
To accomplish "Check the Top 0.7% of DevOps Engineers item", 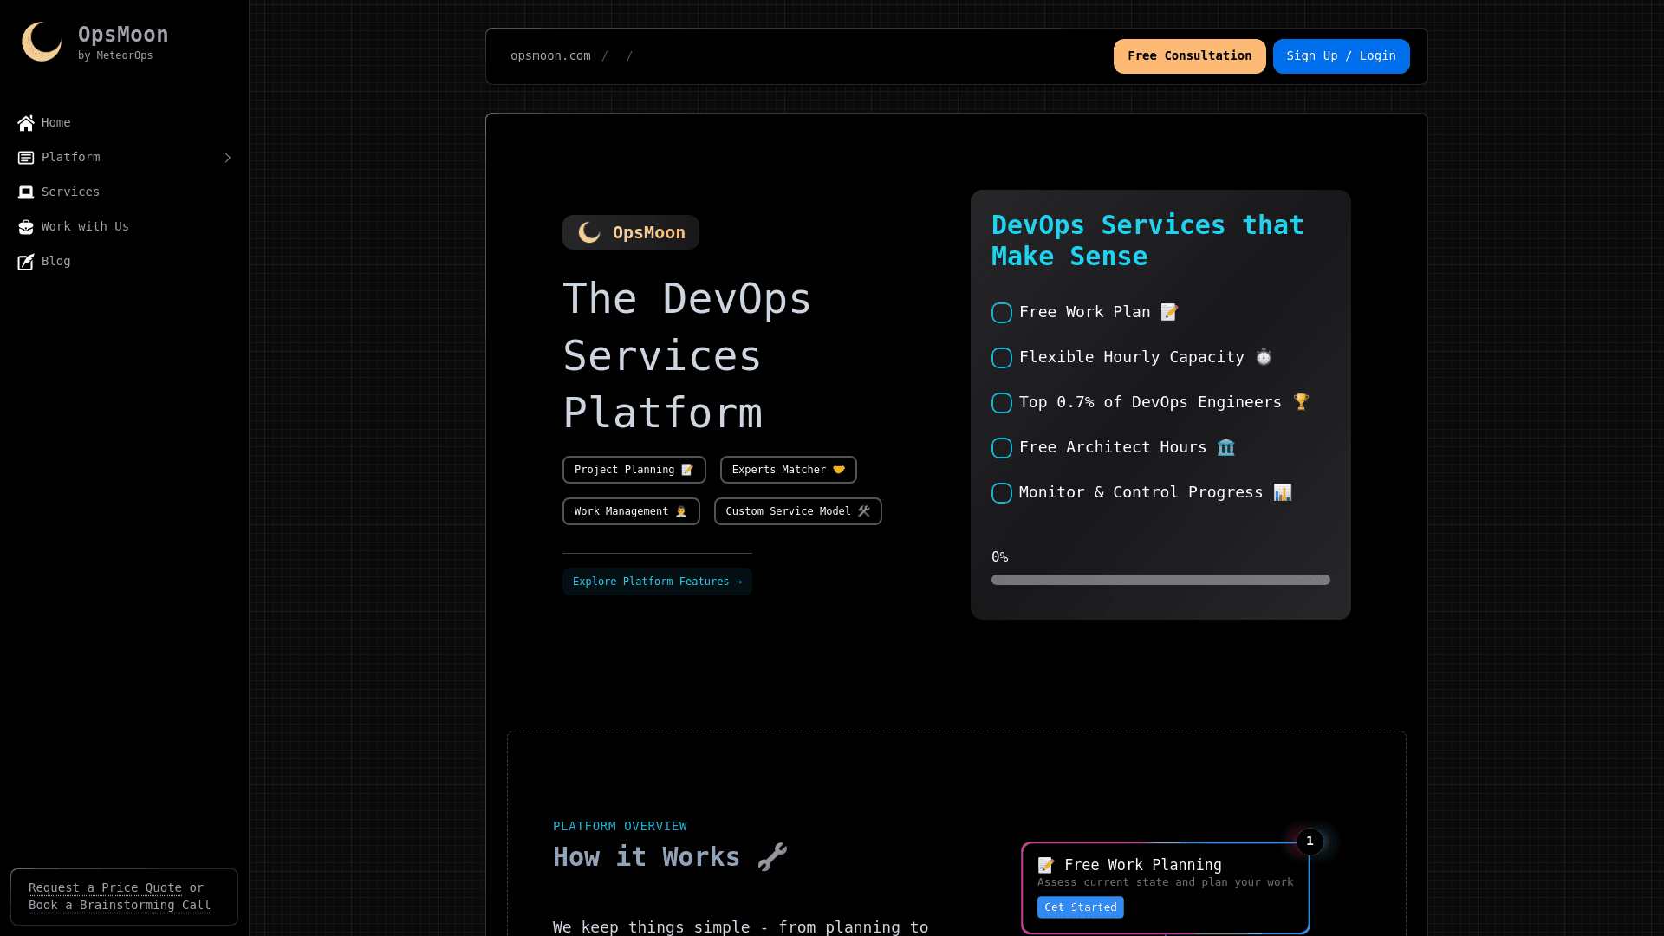I will coord(1001,403).
